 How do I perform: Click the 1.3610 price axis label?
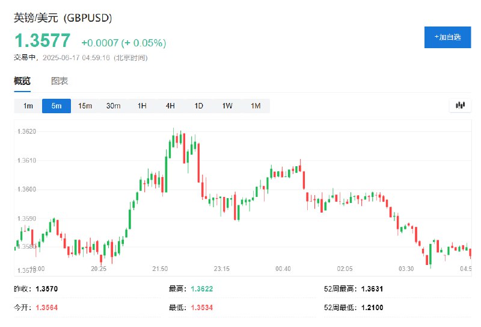click(x=26, y=160)
